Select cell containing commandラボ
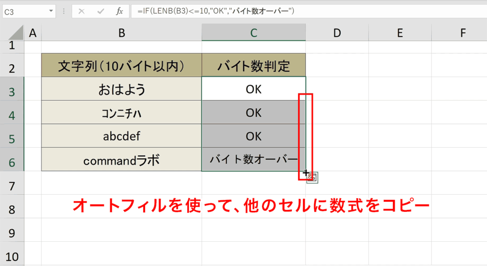This screenshot has width=487, height=266. 121,159
